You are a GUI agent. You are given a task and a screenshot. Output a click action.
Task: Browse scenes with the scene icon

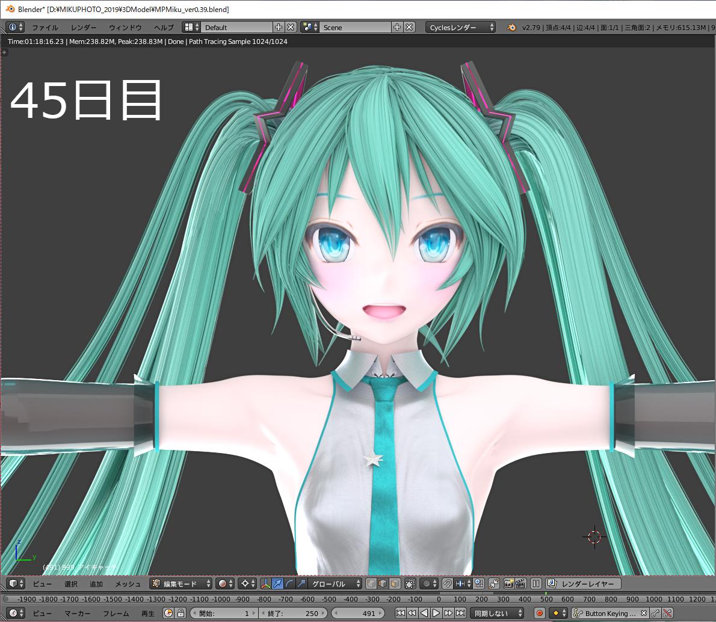(x=310, y=28)
